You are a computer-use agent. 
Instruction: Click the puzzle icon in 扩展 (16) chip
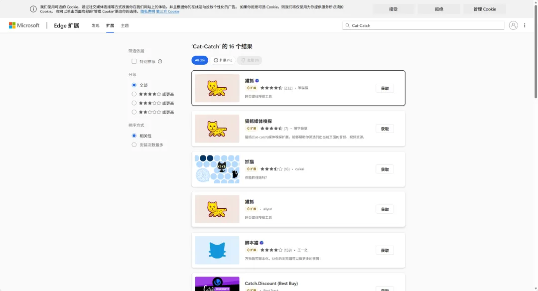[216, 60]
